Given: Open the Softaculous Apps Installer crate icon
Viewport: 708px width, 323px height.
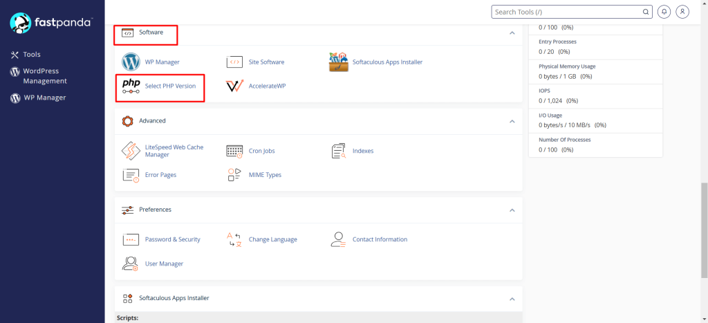Looking at the screenshot, I should tap(339, 62).
